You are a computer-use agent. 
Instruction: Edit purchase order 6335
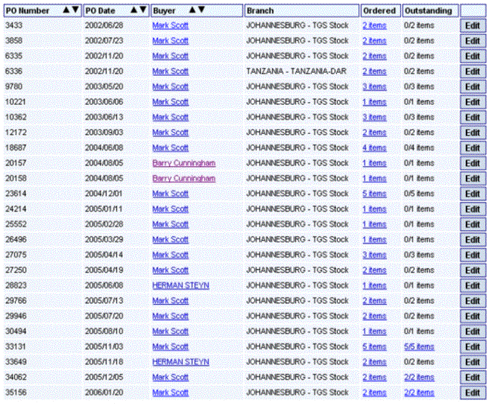[x=473, y=57]
